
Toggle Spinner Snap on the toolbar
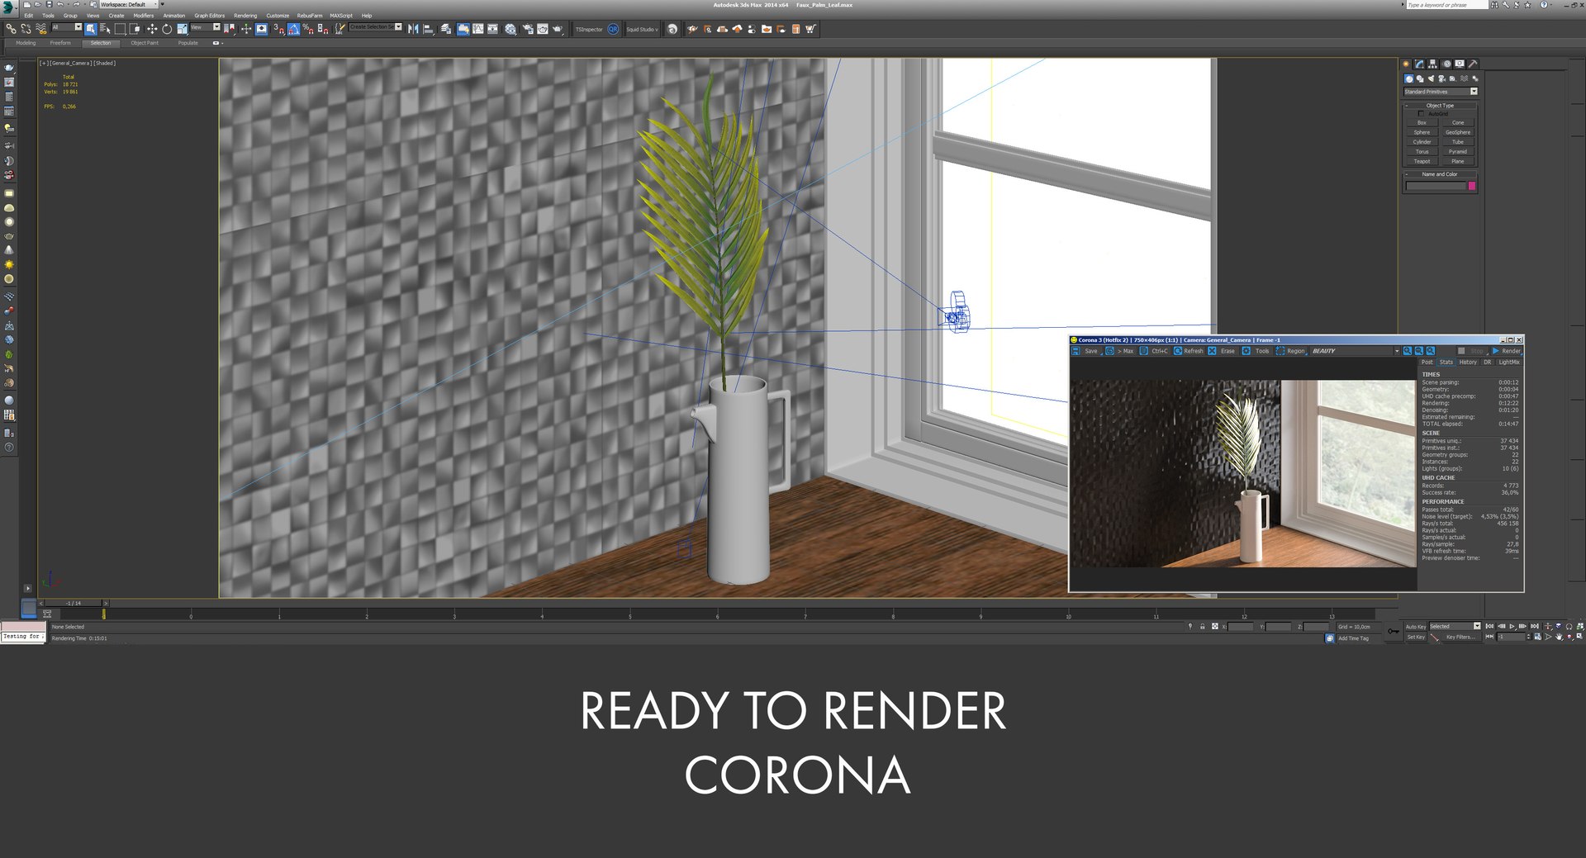tap(323, 29)
